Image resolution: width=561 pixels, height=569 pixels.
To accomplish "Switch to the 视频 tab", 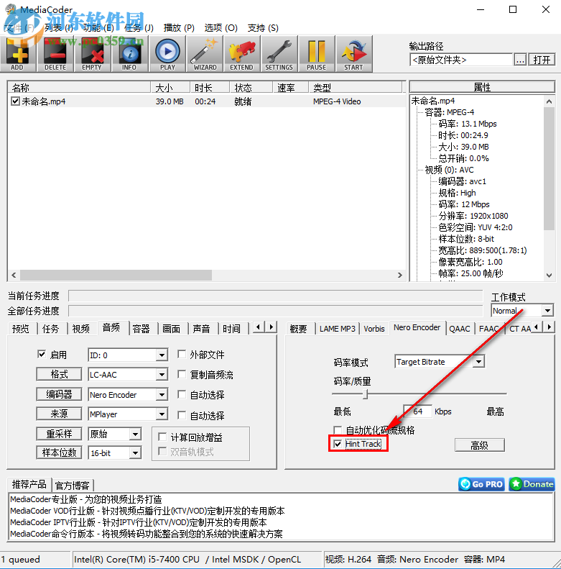I will pos(81,329).
